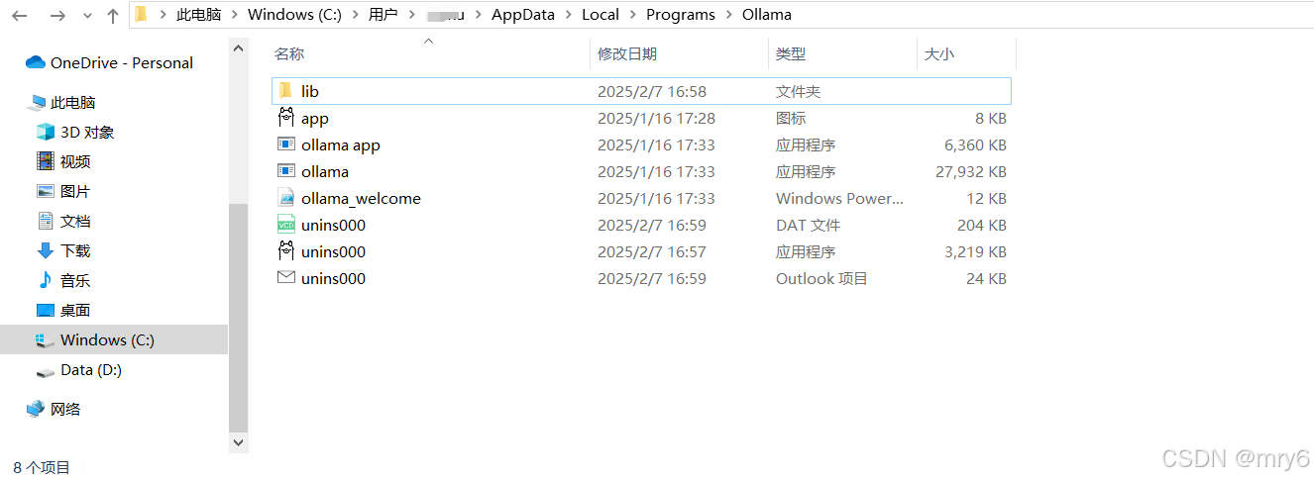Open 视频 folder in navigation pane
1314x480 pixels.
(x=76, y=161)
